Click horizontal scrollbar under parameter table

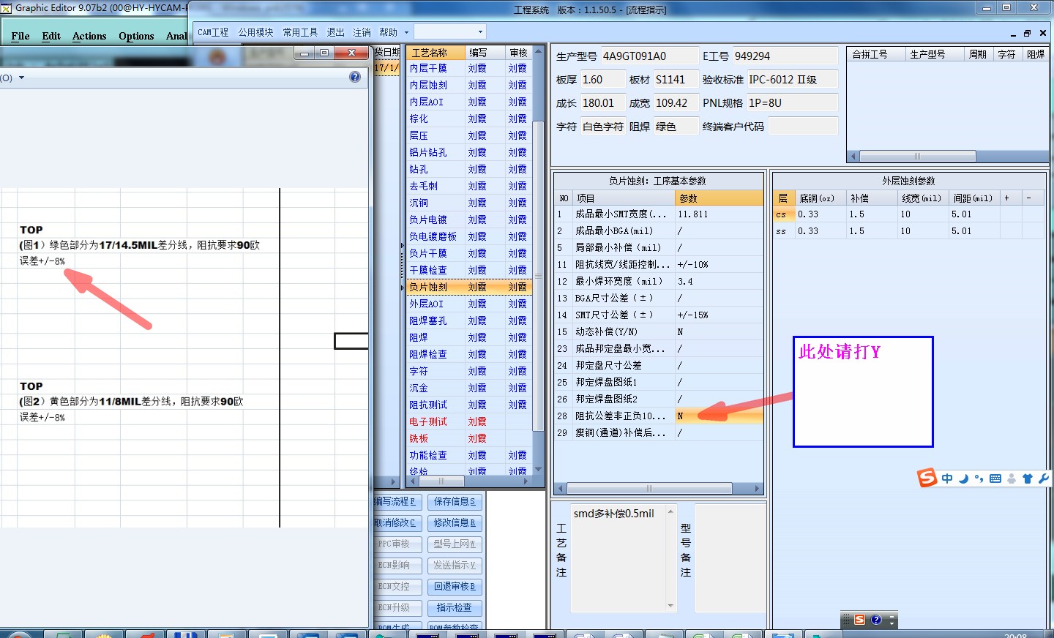659,488
